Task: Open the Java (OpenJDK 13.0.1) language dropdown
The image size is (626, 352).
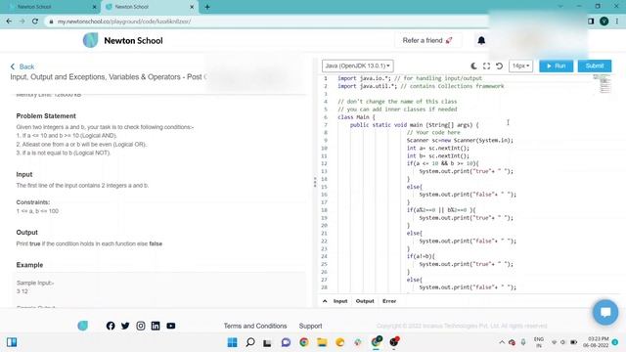Action: point(357,66)
